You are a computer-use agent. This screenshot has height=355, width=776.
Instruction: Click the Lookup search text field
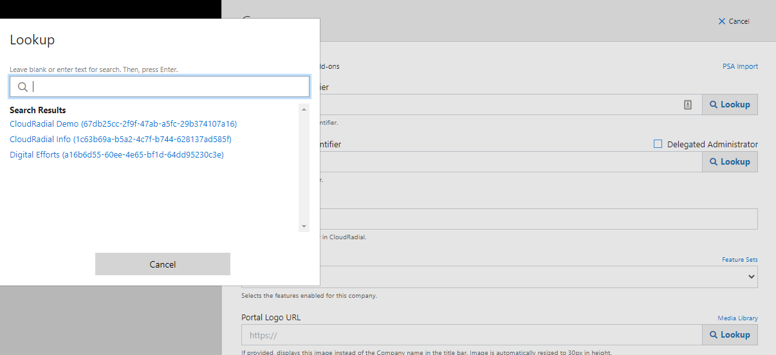click(x=160, y=87)
